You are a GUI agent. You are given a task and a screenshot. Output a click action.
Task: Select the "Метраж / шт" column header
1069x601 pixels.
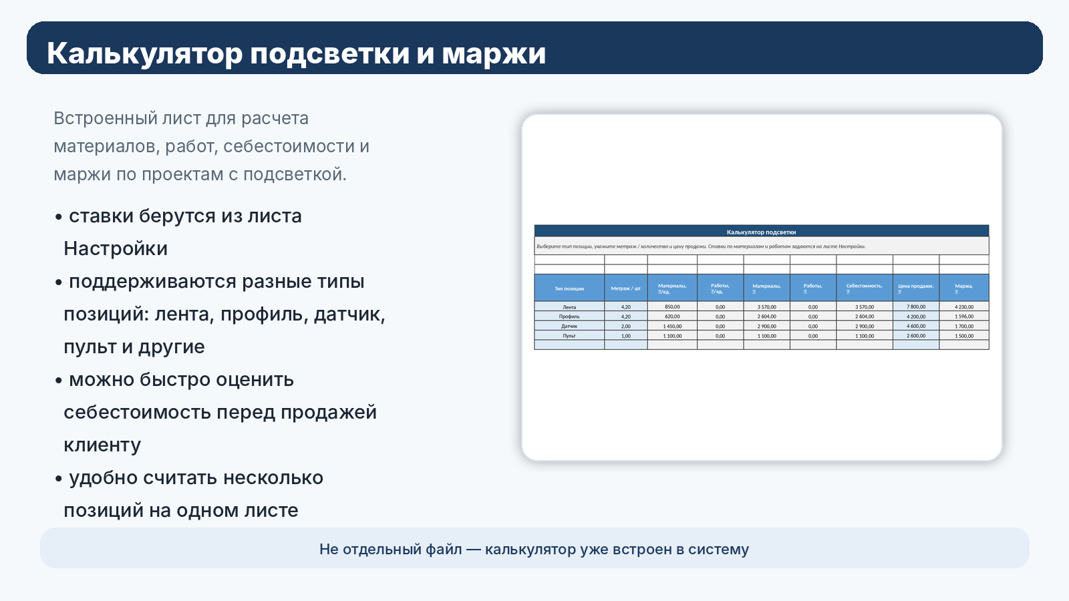point(625,288)
